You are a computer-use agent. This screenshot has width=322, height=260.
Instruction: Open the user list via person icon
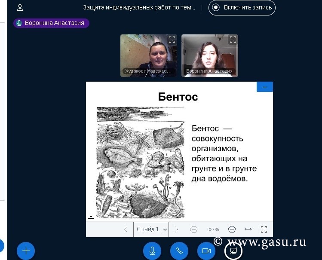20,7
